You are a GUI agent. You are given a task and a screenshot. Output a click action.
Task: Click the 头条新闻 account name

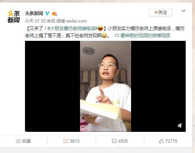click(34, 13)
